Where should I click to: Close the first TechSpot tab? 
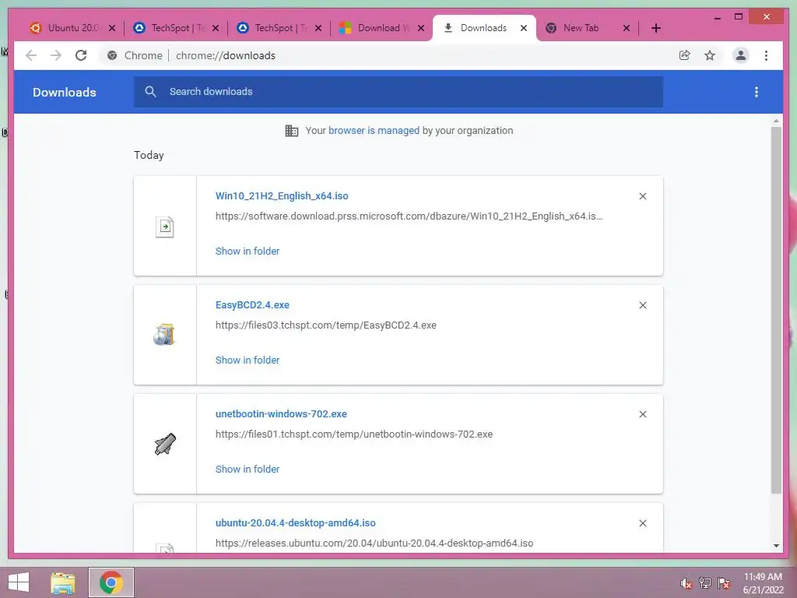pos(216,28)
